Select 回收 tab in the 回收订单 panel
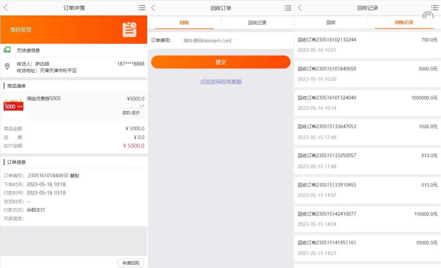This screenshot has height=268, width=441. point(184,23)
